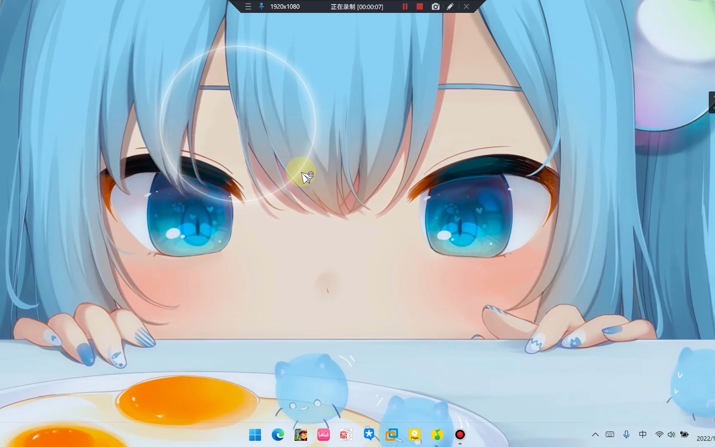The height and width of the screenshot is (447, 715).
Task: Switch the 中 input method indicator
Action: (x=643, y=435)
